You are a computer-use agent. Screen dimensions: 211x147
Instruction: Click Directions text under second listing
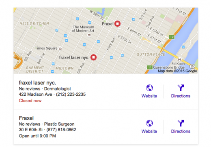point(181,131)
